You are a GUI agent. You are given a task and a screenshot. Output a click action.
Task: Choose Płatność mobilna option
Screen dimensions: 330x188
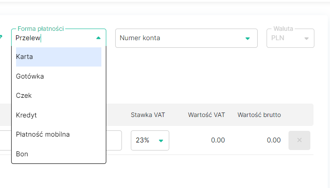(58, 134)
